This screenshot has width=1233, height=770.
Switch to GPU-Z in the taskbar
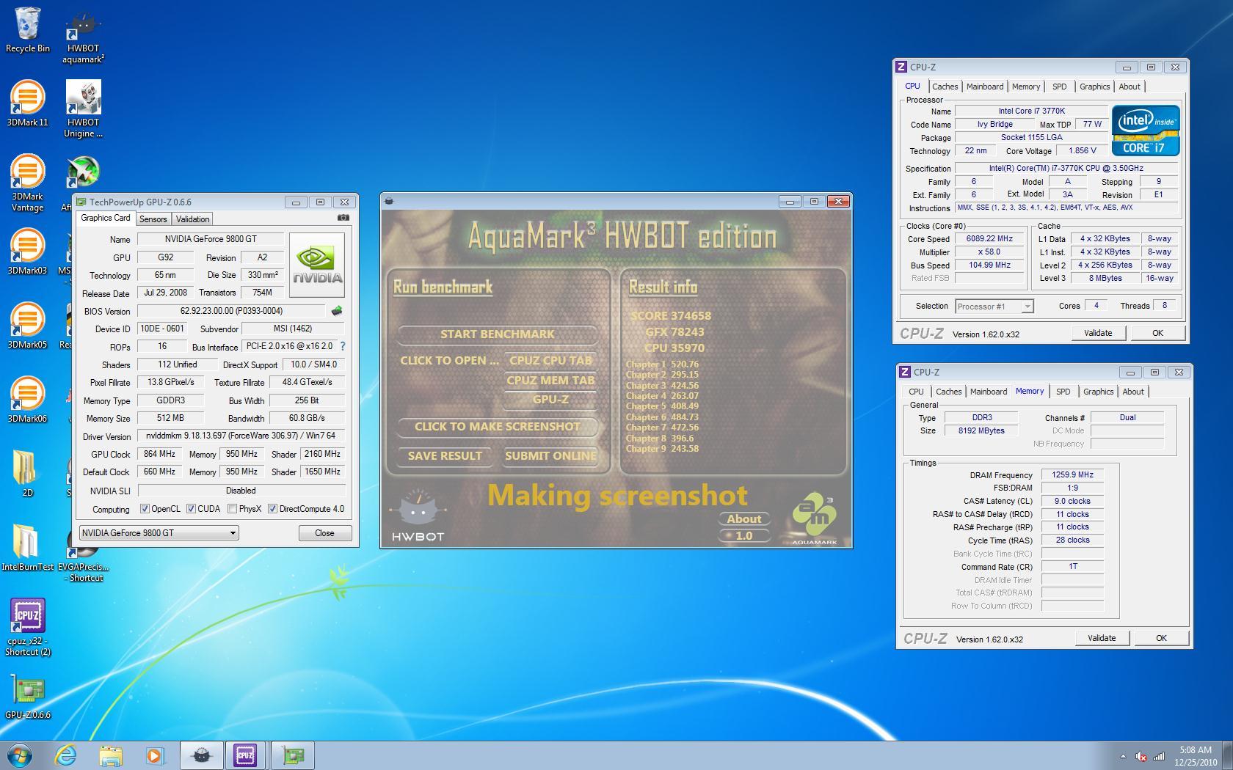point(293,755)
